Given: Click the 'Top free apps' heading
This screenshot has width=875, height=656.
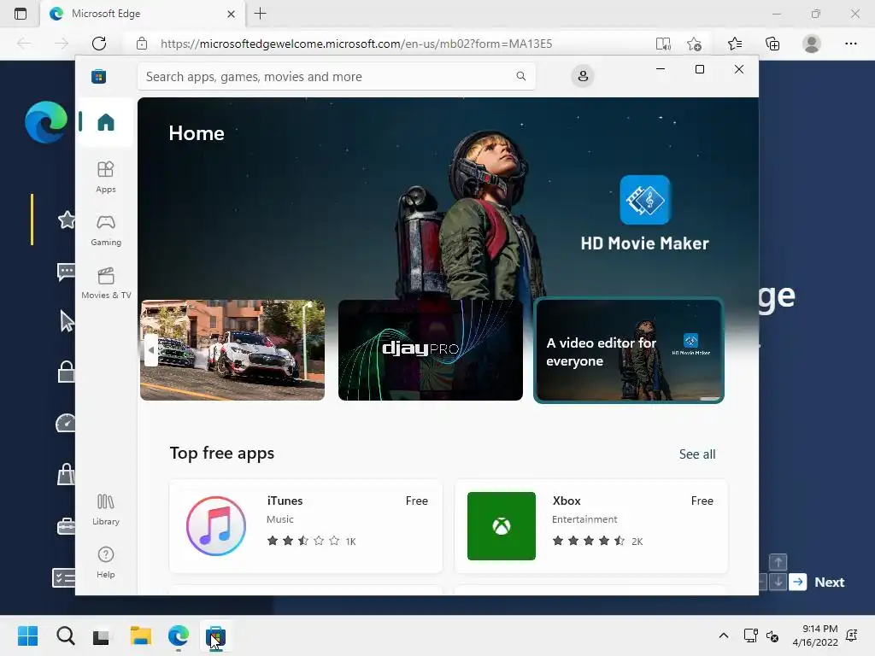Looking at the screenshot, I should (221, 453).
